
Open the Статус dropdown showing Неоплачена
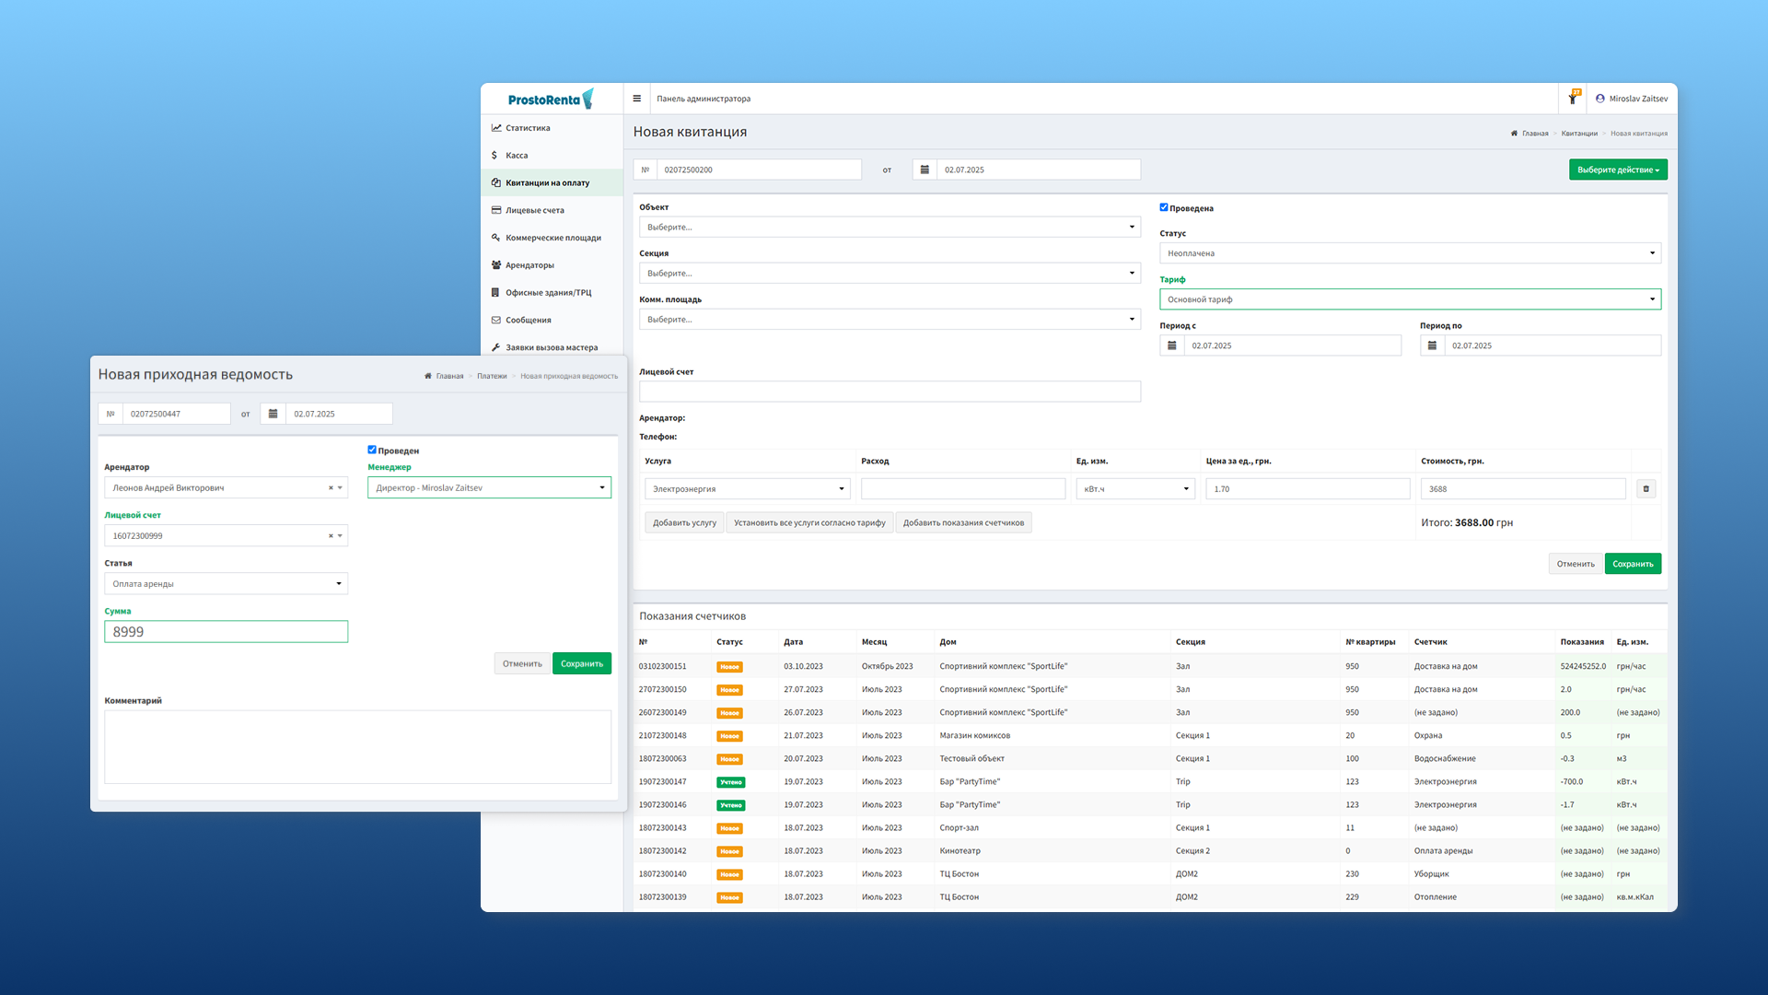click(x=1410, y=252)
